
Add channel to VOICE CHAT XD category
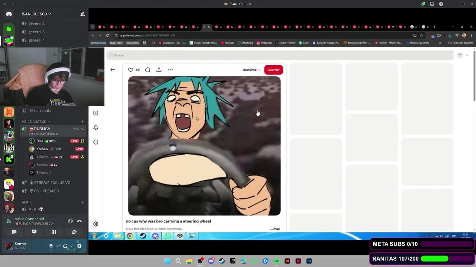coord(82,122)
